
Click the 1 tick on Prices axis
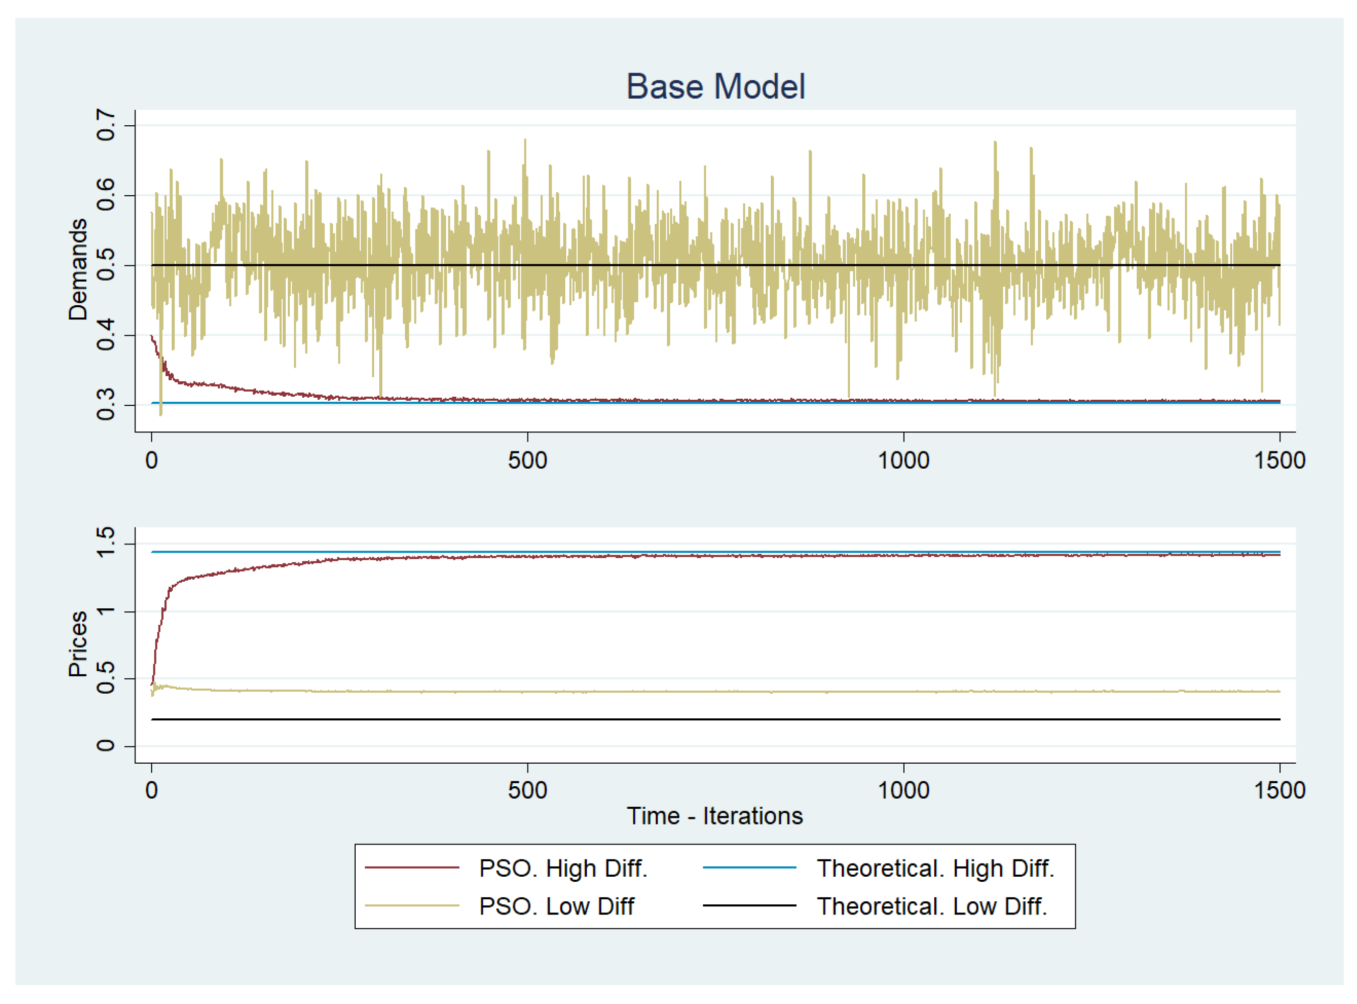tap(105, 611)
